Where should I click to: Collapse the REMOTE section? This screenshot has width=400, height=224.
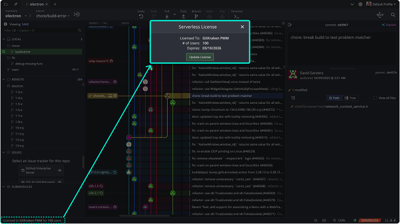(5, 79)
